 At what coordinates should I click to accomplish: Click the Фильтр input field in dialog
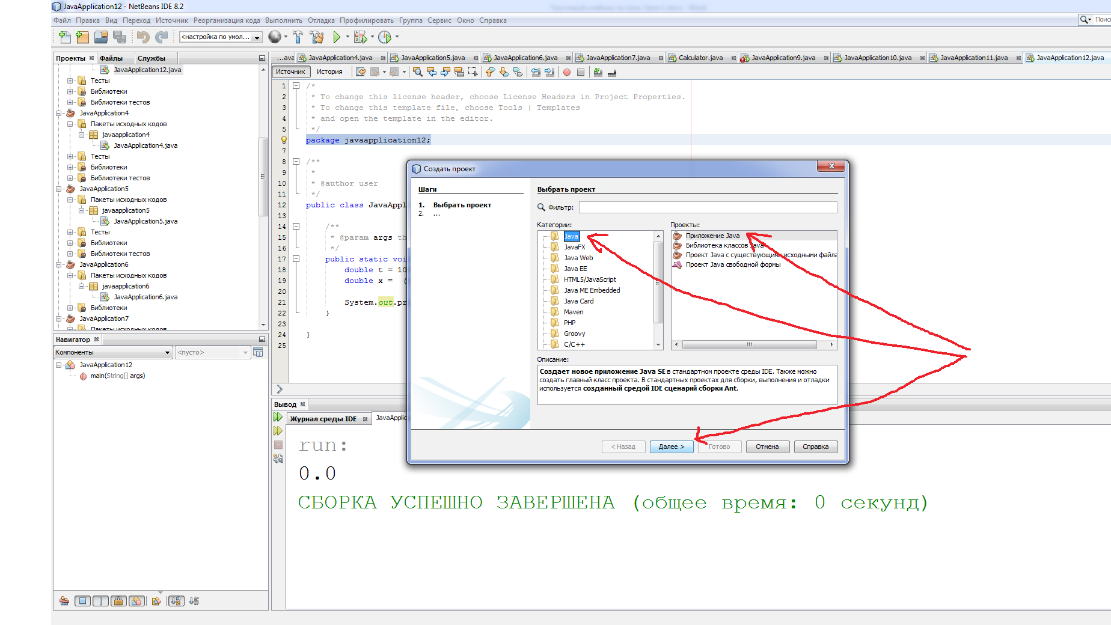click(x=708, y=207)
